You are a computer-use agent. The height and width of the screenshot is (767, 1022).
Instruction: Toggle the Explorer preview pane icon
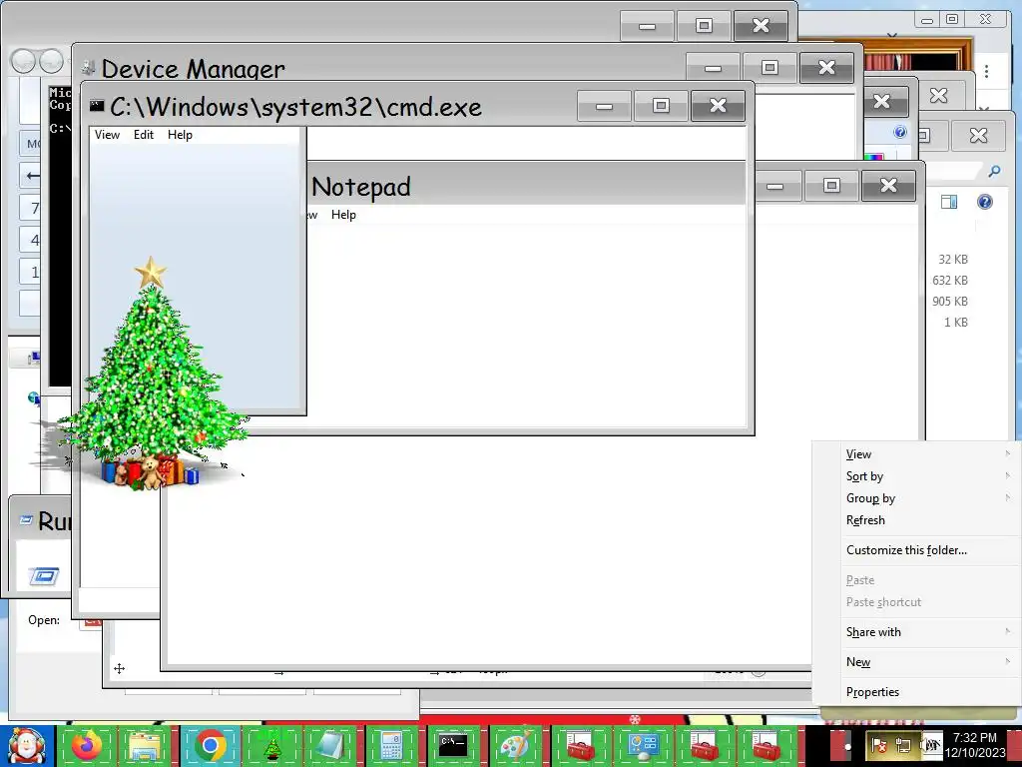pyautogui.click(x=949, y=202)
